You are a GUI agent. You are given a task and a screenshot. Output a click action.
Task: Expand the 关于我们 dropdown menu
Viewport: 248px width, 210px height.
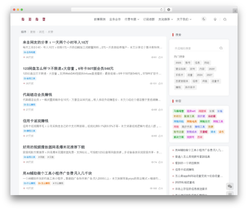click(x=184, y=19)
